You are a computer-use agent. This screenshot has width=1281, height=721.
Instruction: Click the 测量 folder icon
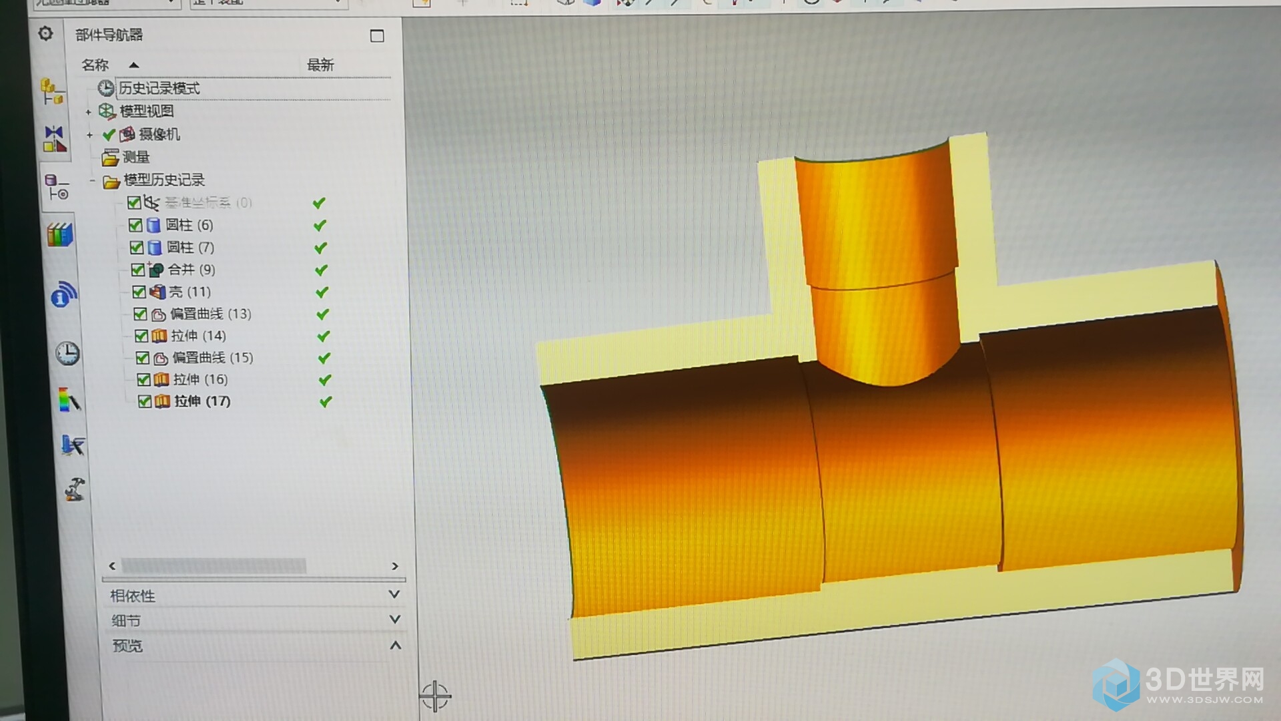(110, 158)
